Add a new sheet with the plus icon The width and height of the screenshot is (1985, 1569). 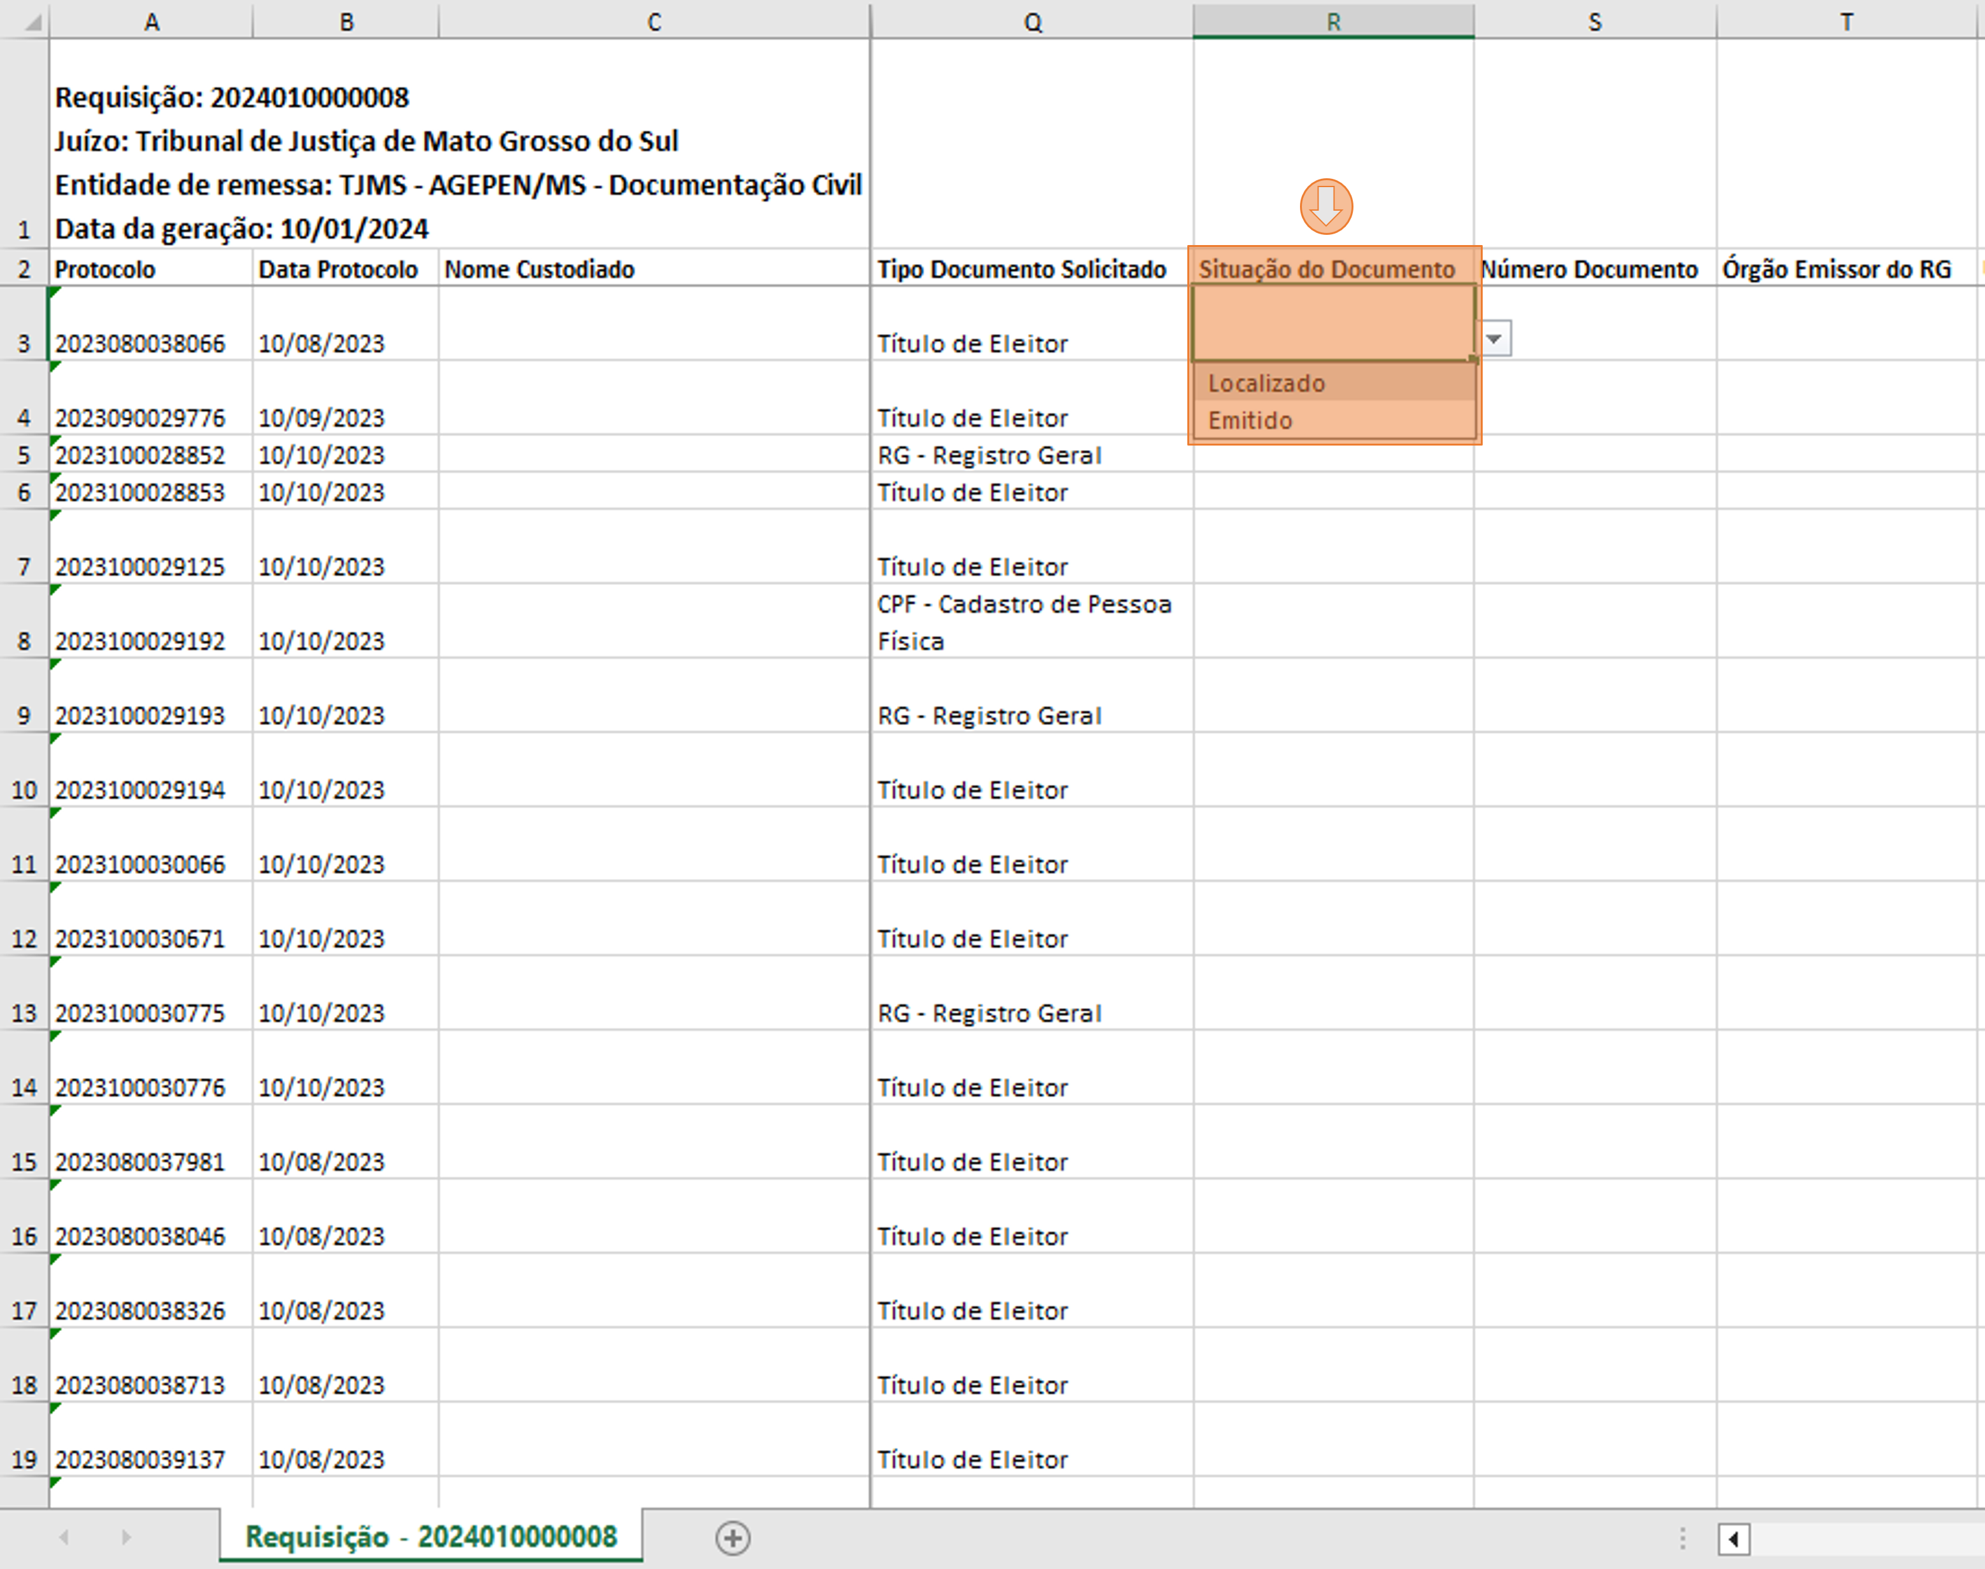pos(733,1537)
